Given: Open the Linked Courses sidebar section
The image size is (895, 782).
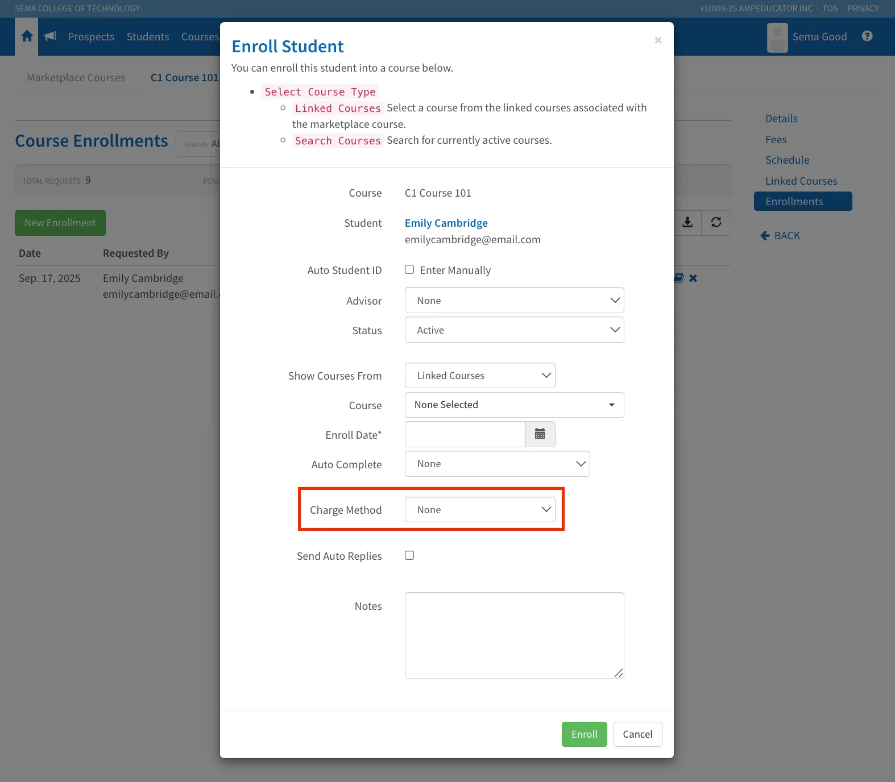Looking at the screenshot, I should (x=801, y=181).
